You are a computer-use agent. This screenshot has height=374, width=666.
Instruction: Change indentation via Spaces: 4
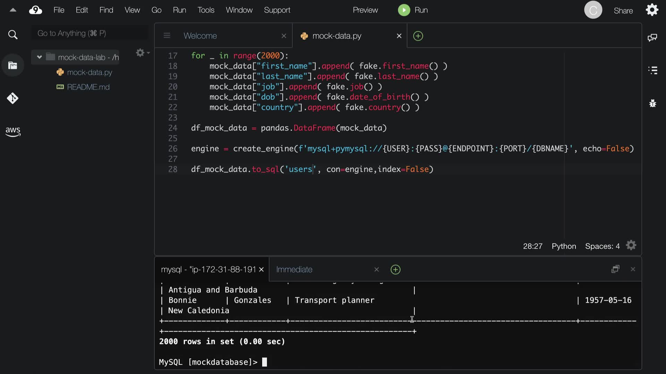pos(602,246)
